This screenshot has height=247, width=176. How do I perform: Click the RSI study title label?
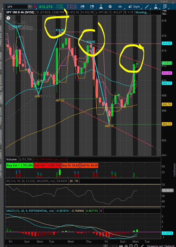tap(31, 181)
